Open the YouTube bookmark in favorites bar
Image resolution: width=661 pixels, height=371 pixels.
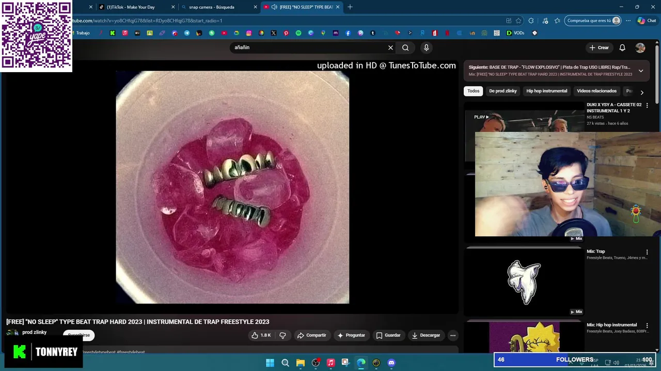pos(224,33)
